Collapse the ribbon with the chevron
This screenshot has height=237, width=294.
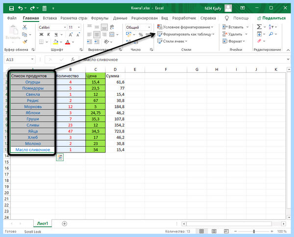coord(288,50)
